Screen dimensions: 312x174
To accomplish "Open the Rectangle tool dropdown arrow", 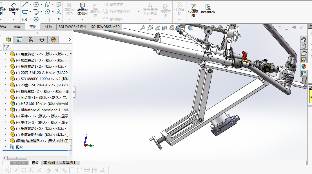I will click(x=30, y=12).
